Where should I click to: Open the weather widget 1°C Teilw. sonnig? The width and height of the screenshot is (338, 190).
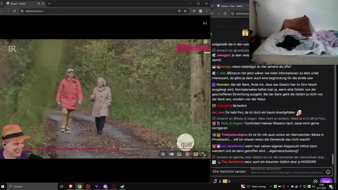(253, 187)
